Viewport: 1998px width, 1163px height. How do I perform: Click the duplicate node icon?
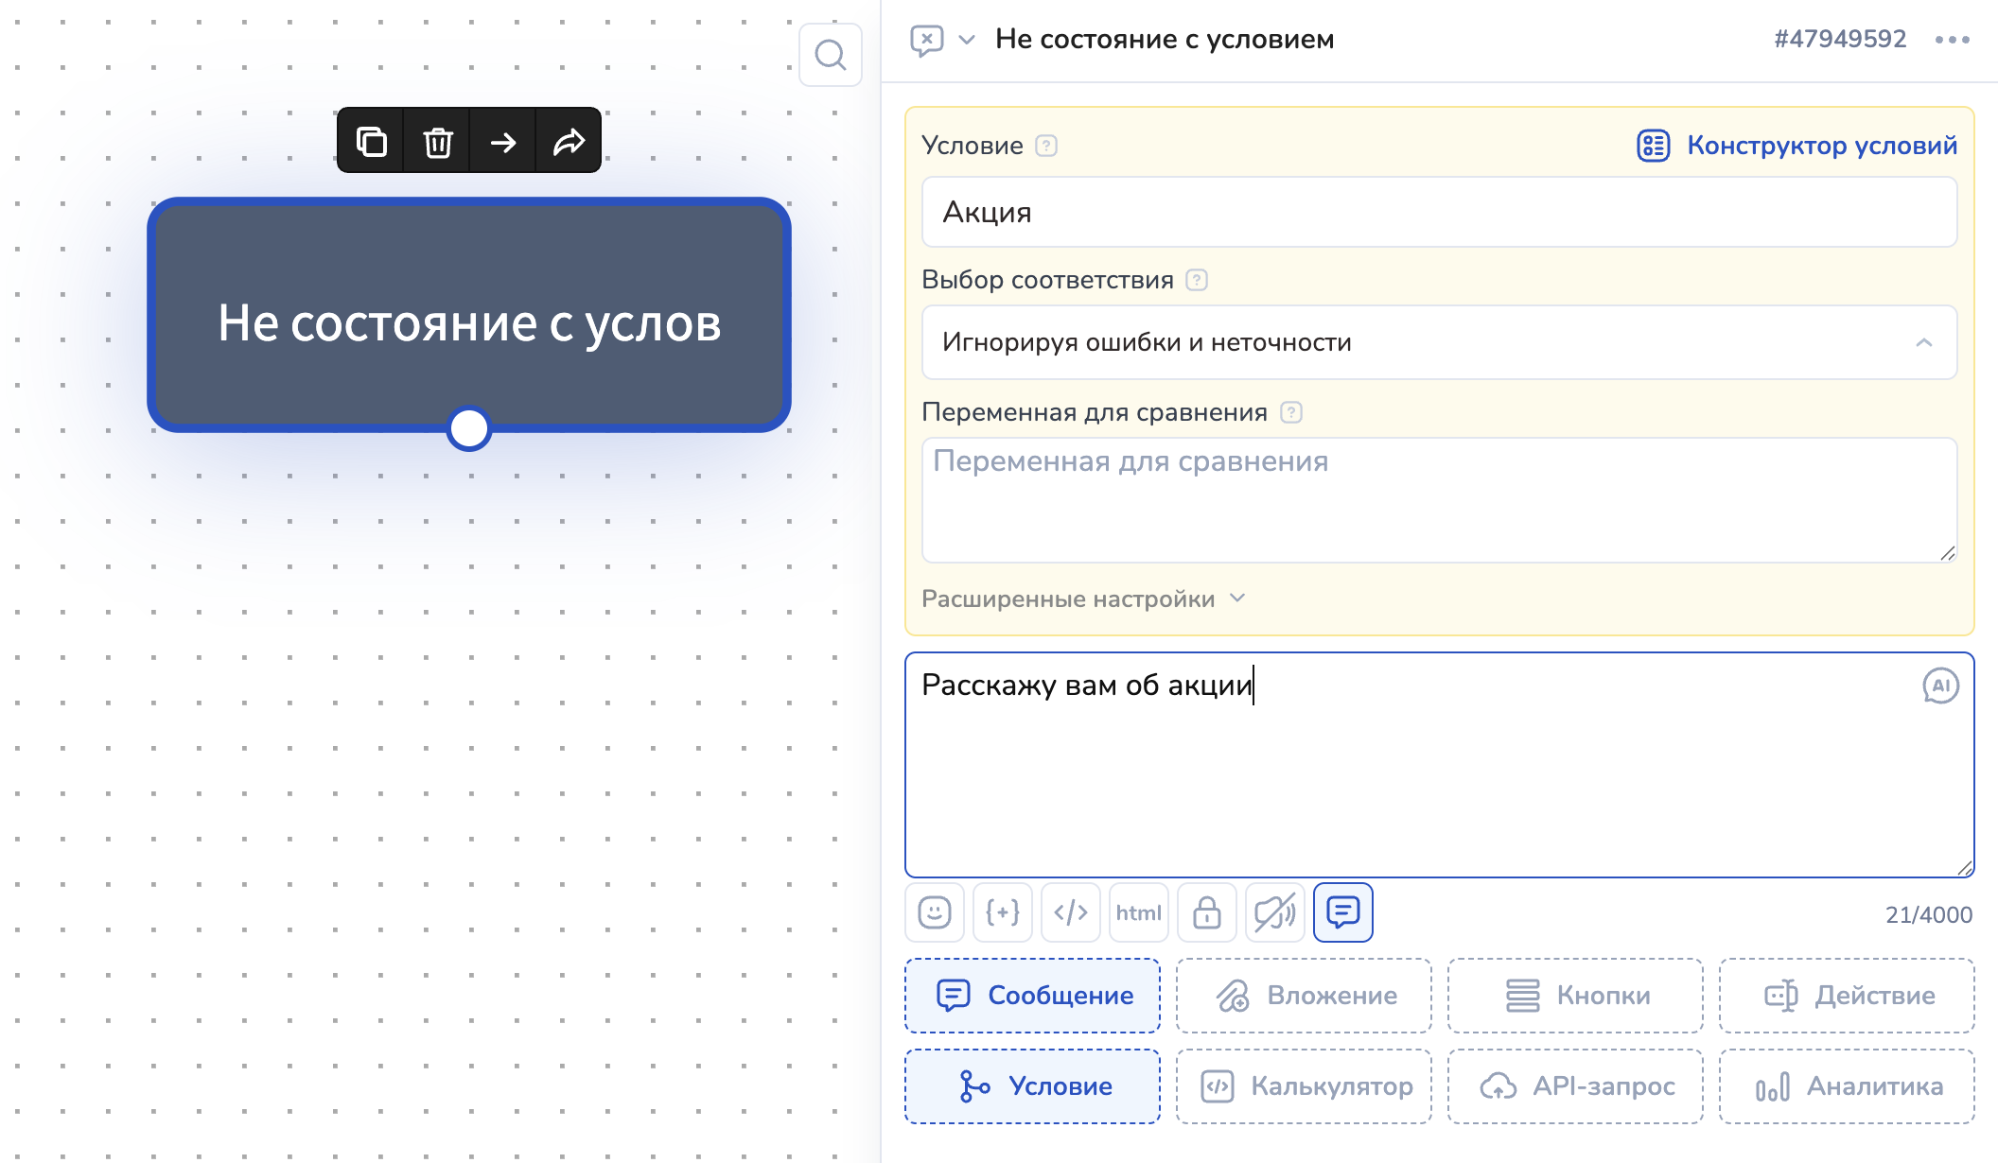(371, 142)
